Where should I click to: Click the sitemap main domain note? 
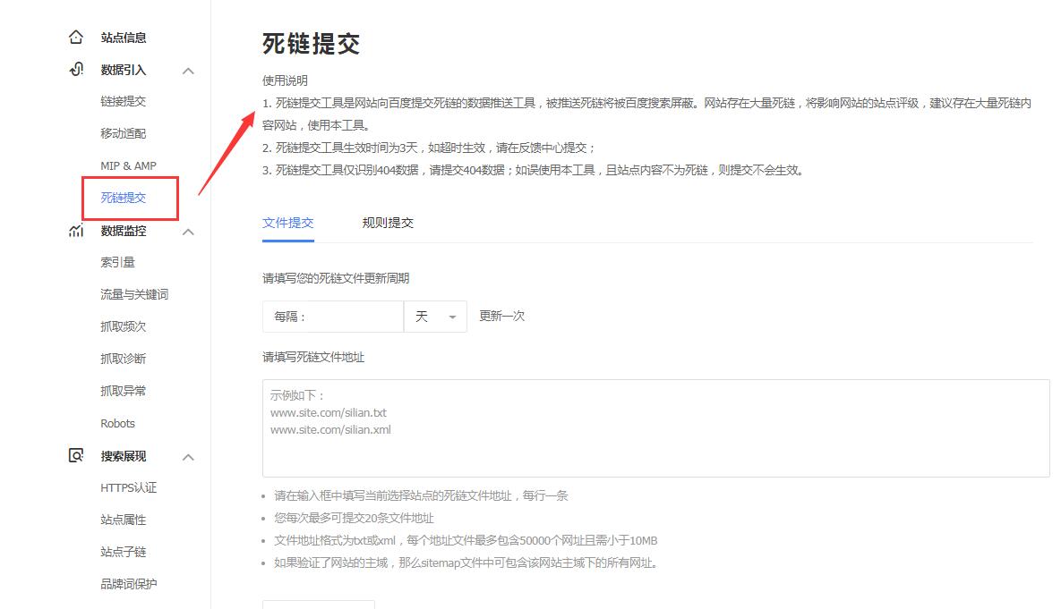coord(466,563)
